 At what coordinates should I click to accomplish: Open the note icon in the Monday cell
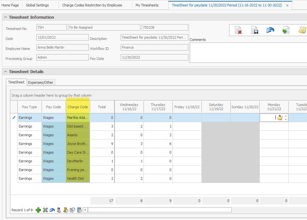coord(280,118)
